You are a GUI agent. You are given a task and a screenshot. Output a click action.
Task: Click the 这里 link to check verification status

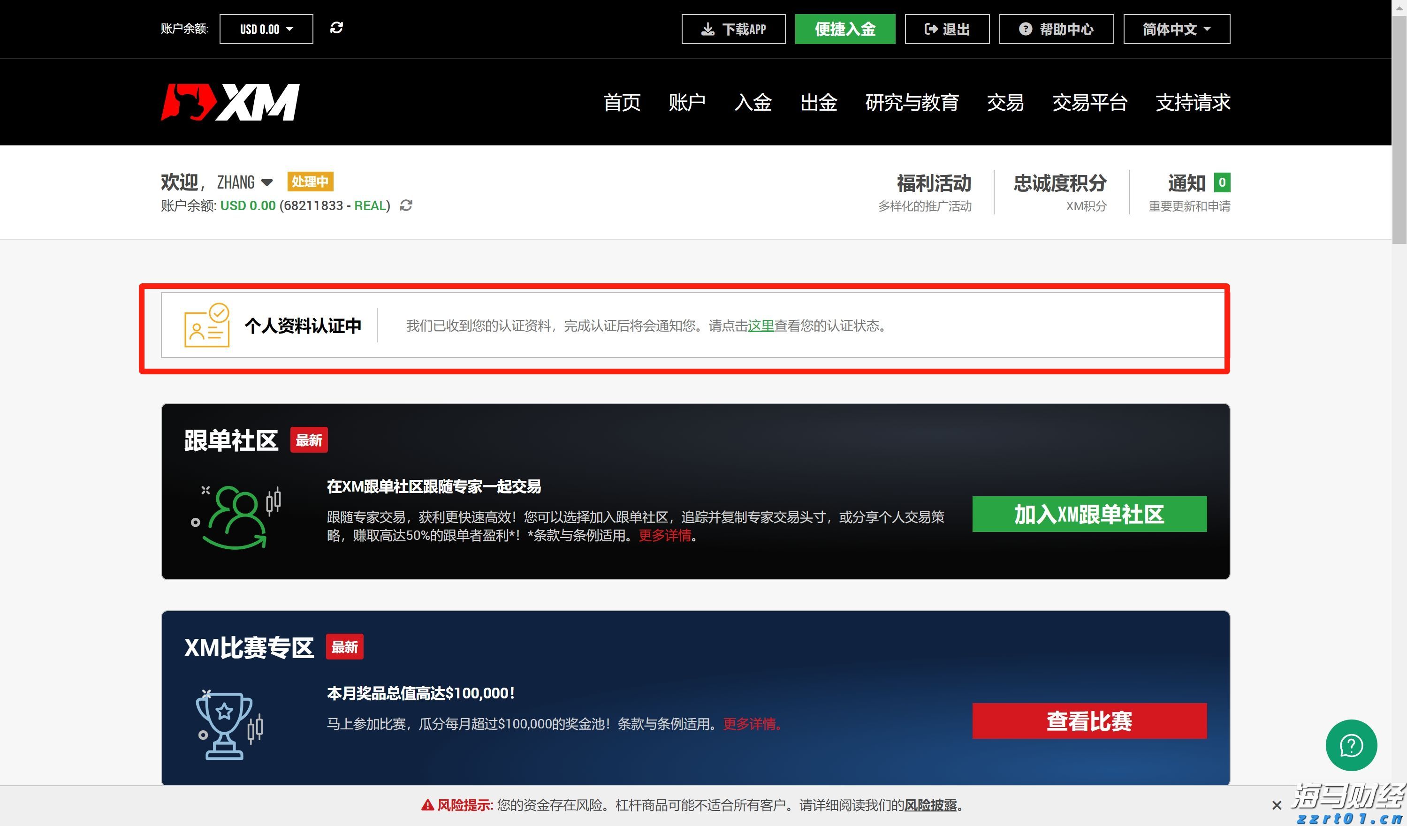point(760,327)
